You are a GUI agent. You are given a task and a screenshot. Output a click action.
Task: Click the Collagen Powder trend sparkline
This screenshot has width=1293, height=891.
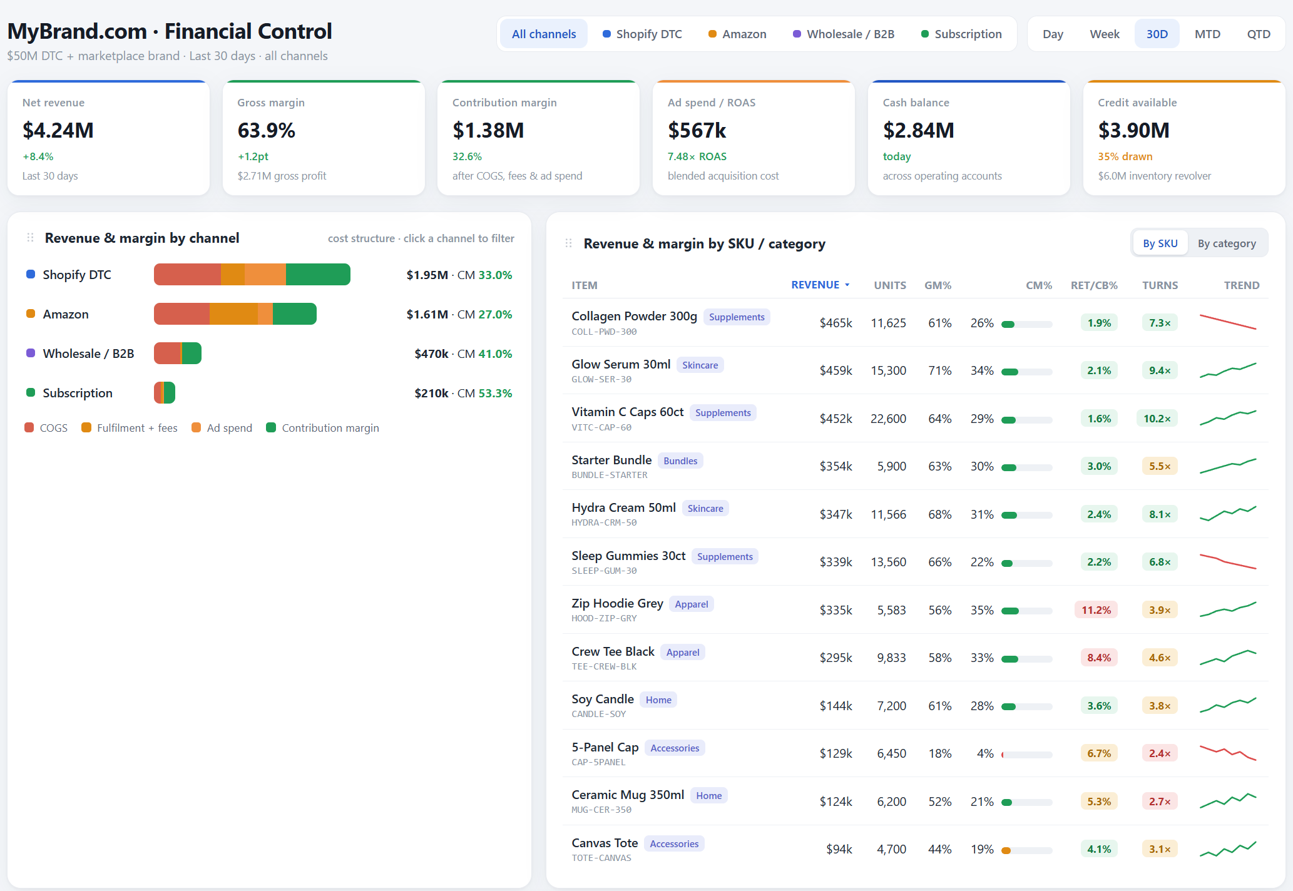(x=1228, y=322)
